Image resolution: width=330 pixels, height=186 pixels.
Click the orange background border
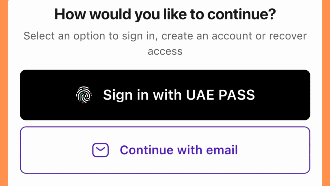coord(5,93)
